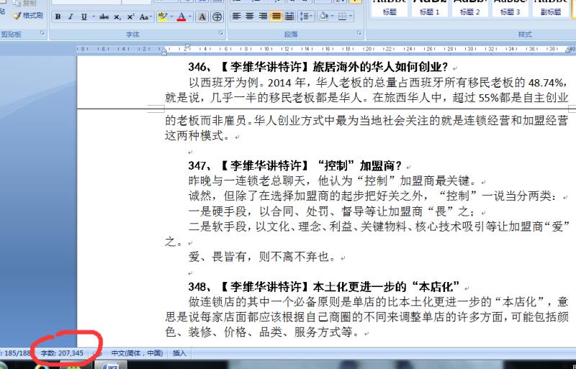The image size is (576, 369).
Task: Apply distributed alignment
Action: (289, 16)
